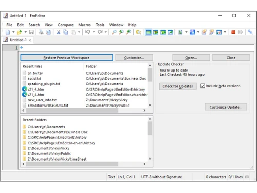
Task: Select Wrap by Window toolbar icon
Action: coord(163,32)
